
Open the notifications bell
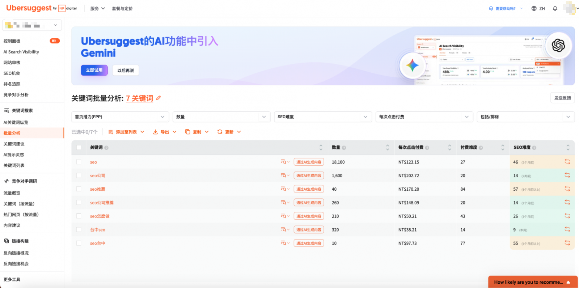pyautogui.click(x=555, y=8)
